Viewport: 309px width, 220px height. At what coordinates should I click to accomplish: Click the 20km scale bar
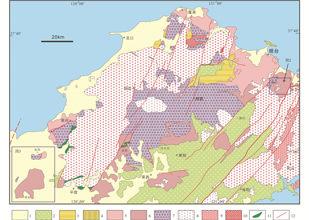pos(57,42)
